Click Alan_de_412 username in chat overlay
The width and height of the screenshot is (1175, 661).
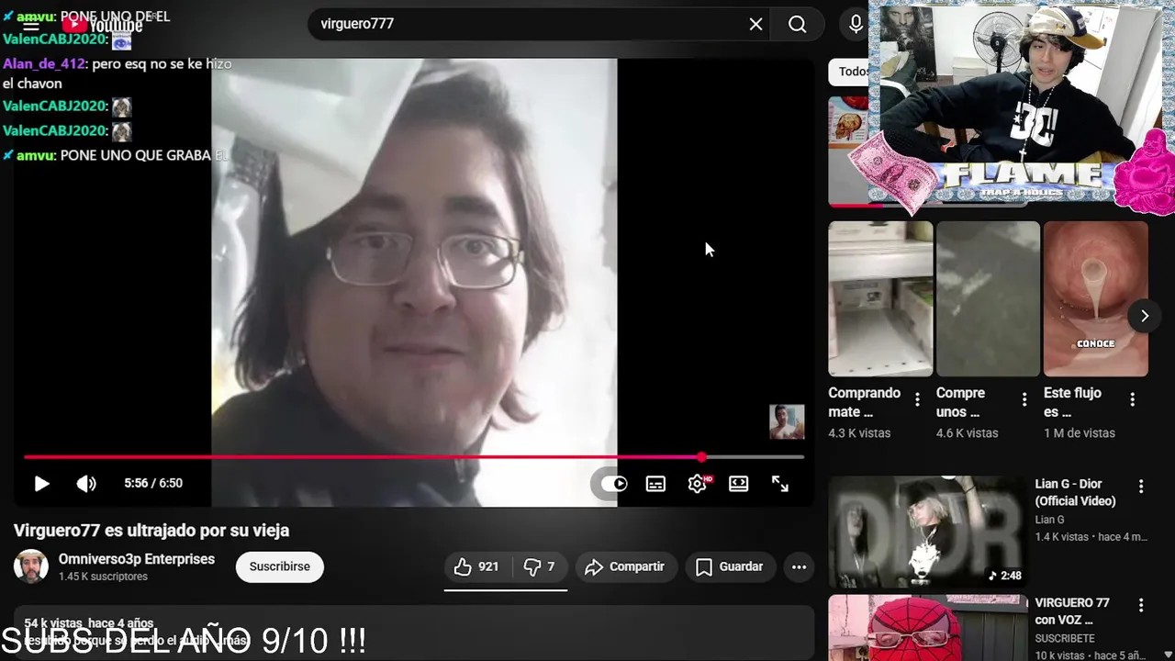pos(44,64)
